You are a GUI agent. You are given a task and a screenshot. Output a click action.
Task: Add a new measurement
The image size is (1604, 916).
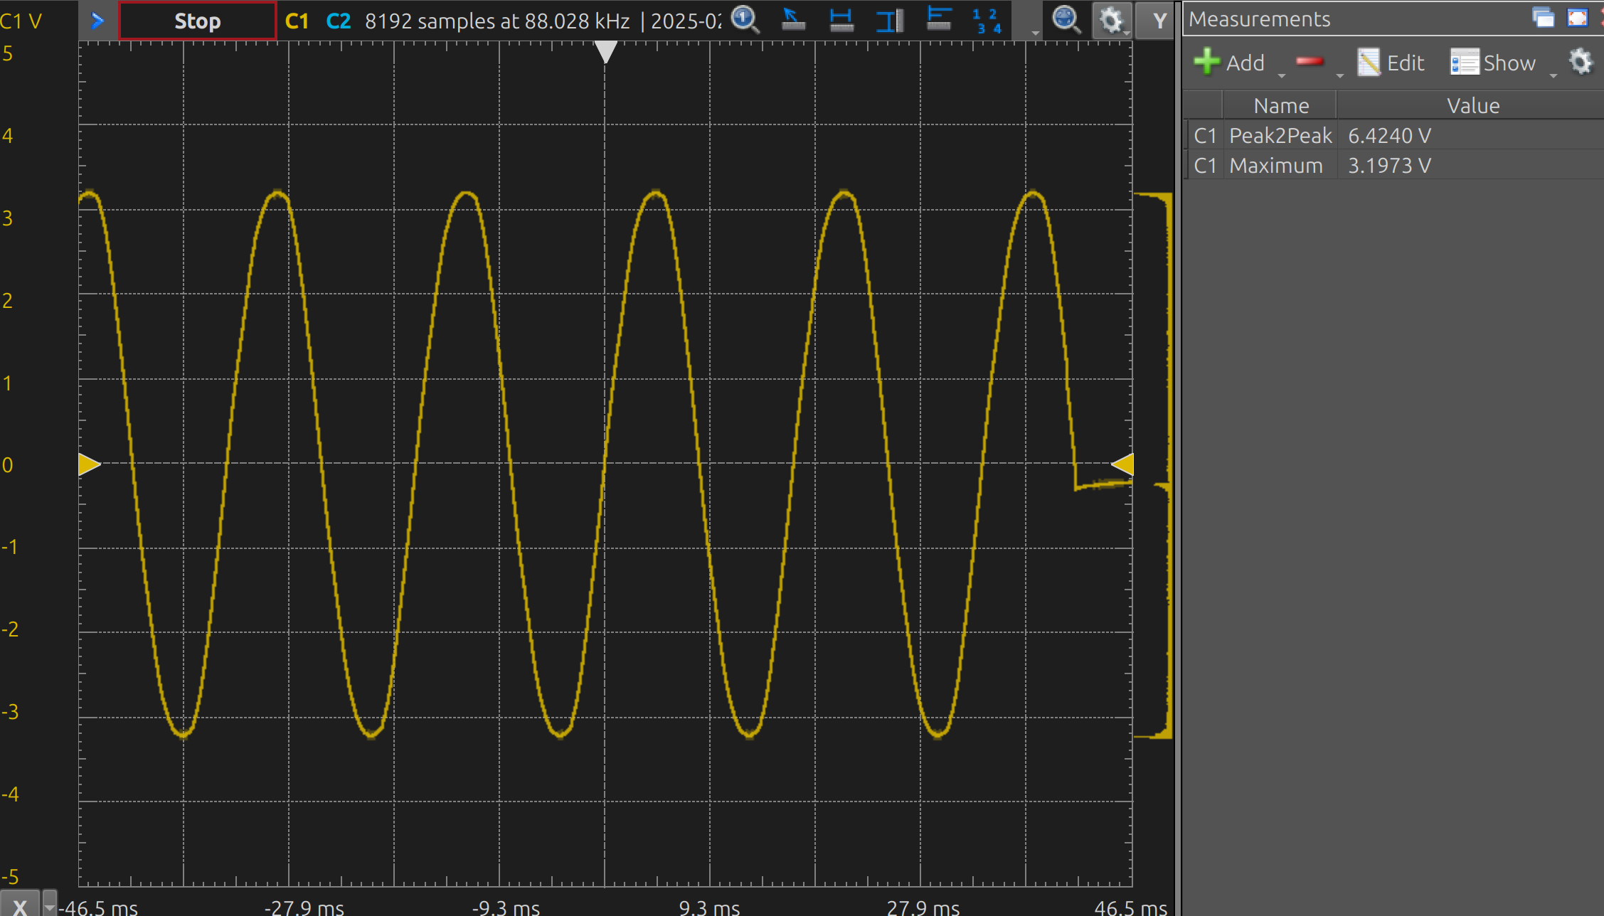coord(1229,63)
